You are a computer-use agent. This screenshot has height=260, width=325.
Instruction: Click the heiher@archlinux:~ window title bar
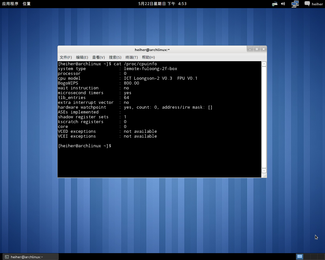[152, 50]
